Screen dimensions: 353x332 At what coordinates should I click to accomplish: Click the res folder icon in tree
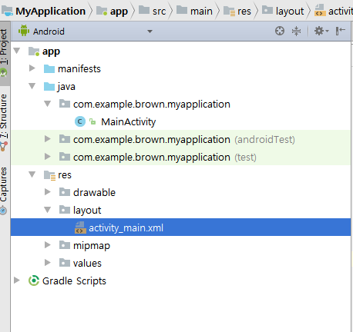pos(49,175)
